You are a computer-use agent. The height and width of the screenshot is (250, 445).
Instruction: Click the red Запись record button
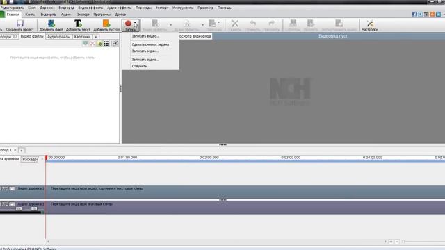(x=128, y=24)
